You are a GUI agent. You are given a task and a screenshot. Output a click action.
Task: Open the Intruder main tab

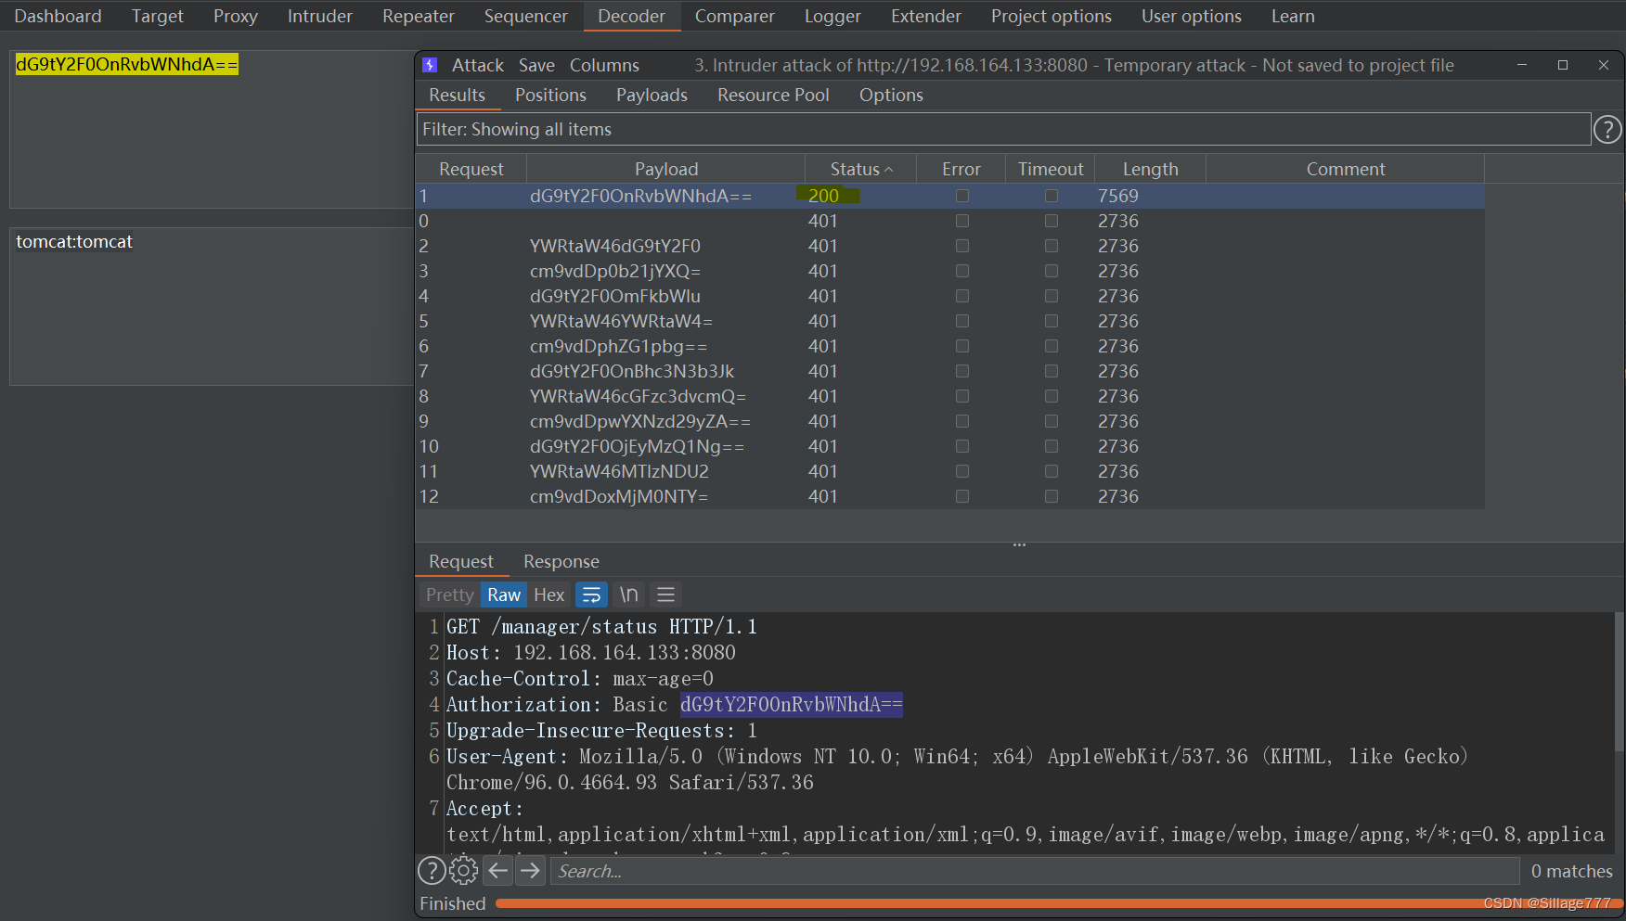320,16
